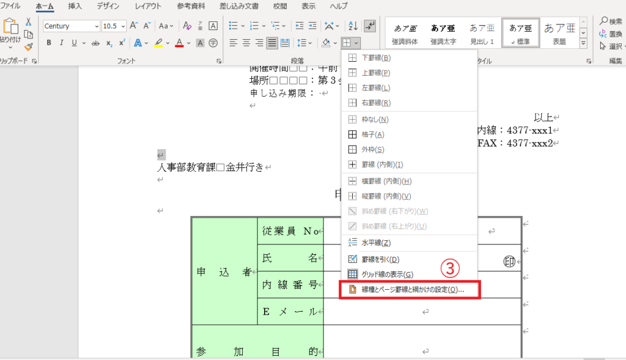626x360 pixels.
Task: Apply the 見出し 1 style
Action: tap(482, 33)
